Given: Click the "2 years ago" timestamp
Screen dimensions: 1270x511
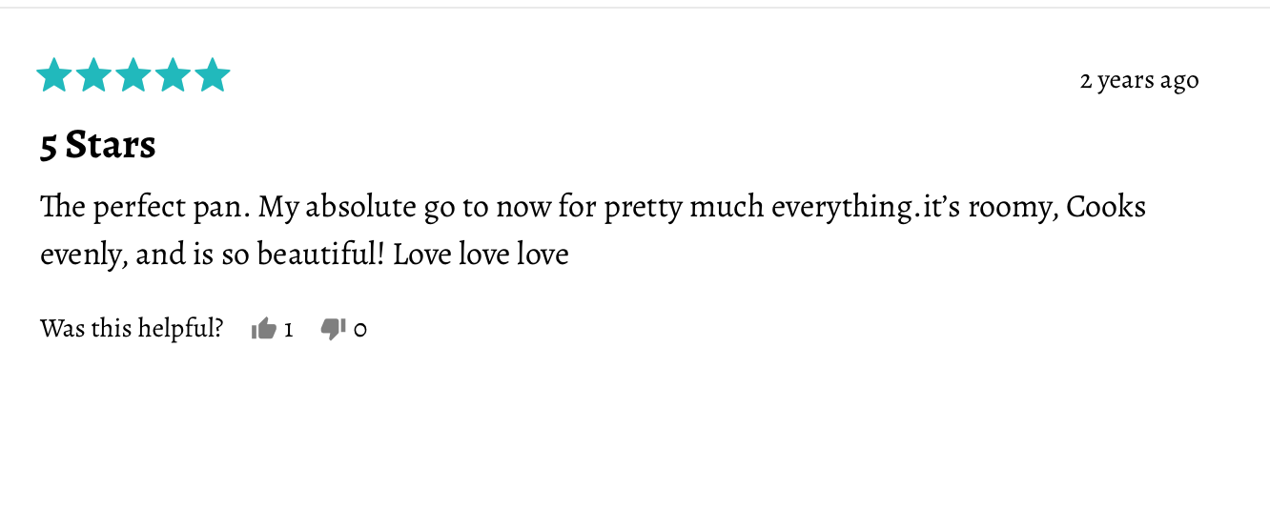Looking at the screenshot, I should 1138,81.
